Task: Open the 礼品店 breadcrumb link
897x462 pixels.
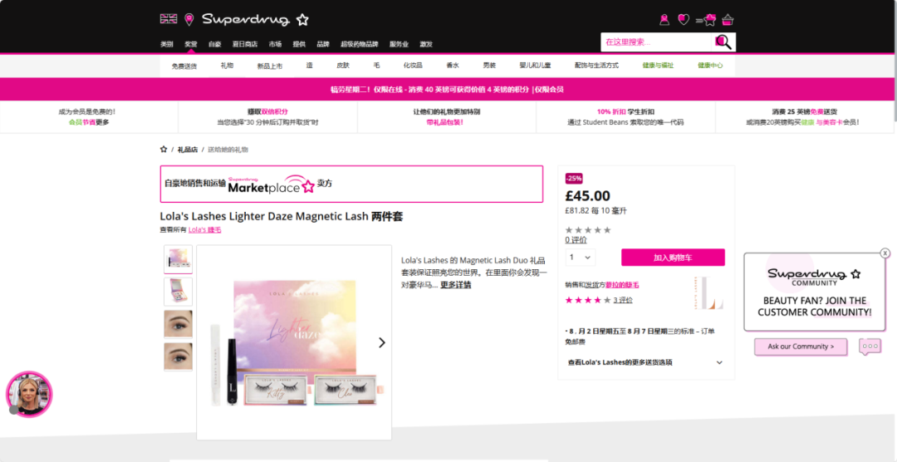Action: (188, 150)
